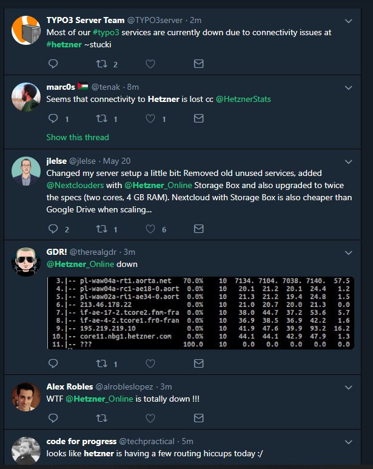The image size is (373, 469).
Task: Reply to Alex Robles tweet
Action: pyautogui.click(x=53, y=417)
